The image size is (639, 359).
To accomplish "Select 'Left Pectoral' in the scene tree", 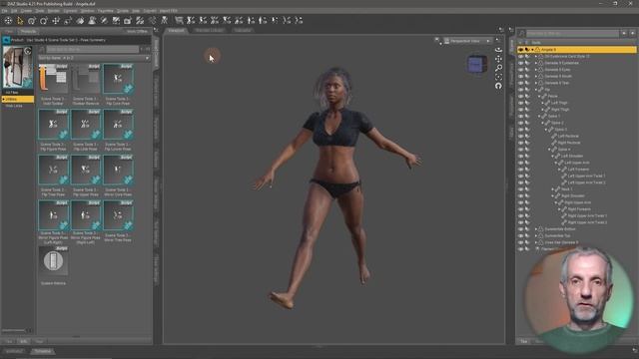I will [568, 136].
